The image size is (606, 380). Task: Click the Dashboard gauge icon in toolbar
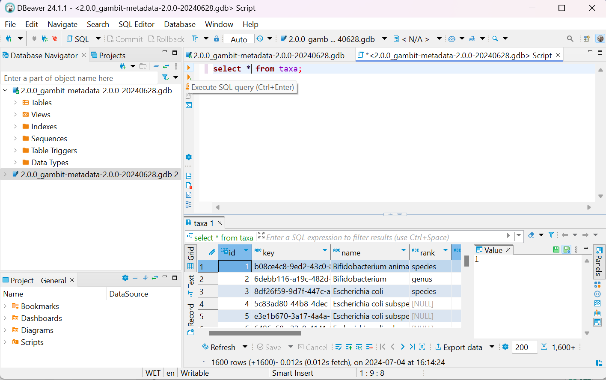[452, 39]
